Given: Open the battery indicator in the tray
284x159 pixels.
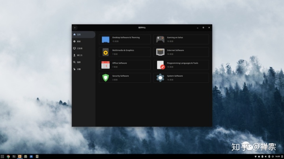Looking at the screenshot, I should click(262, 157).
